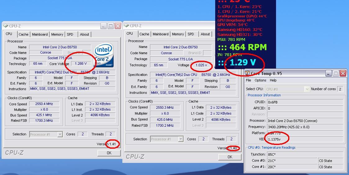Click Cores value in left CPU-Z window
This screenshot has width=349, height=175.
pyautogui.click(x=83, y=134)
